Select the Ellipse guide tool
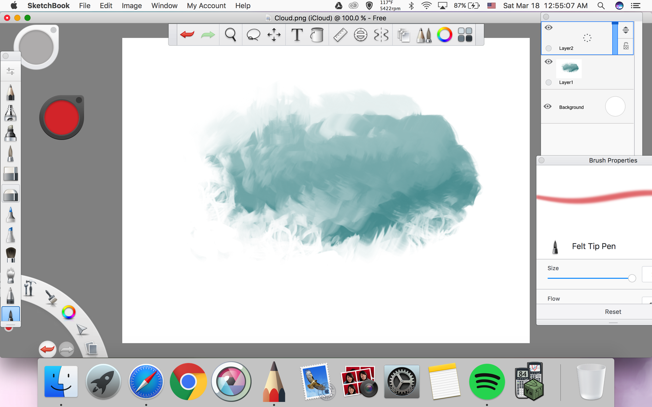 point(361,35)
